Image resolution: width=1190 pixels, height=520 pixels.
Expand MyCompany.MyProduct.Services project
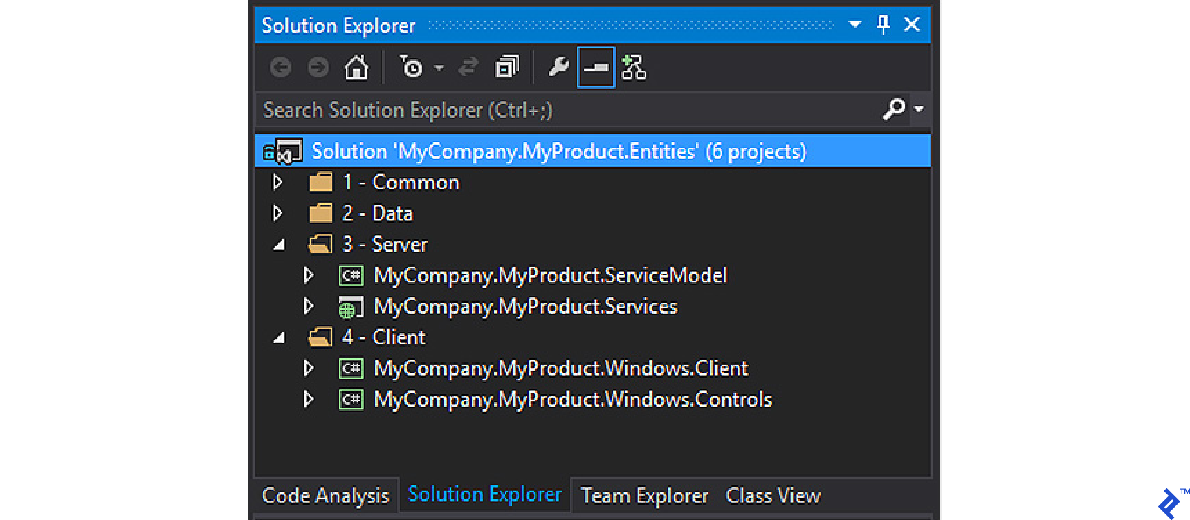point(309,306)
